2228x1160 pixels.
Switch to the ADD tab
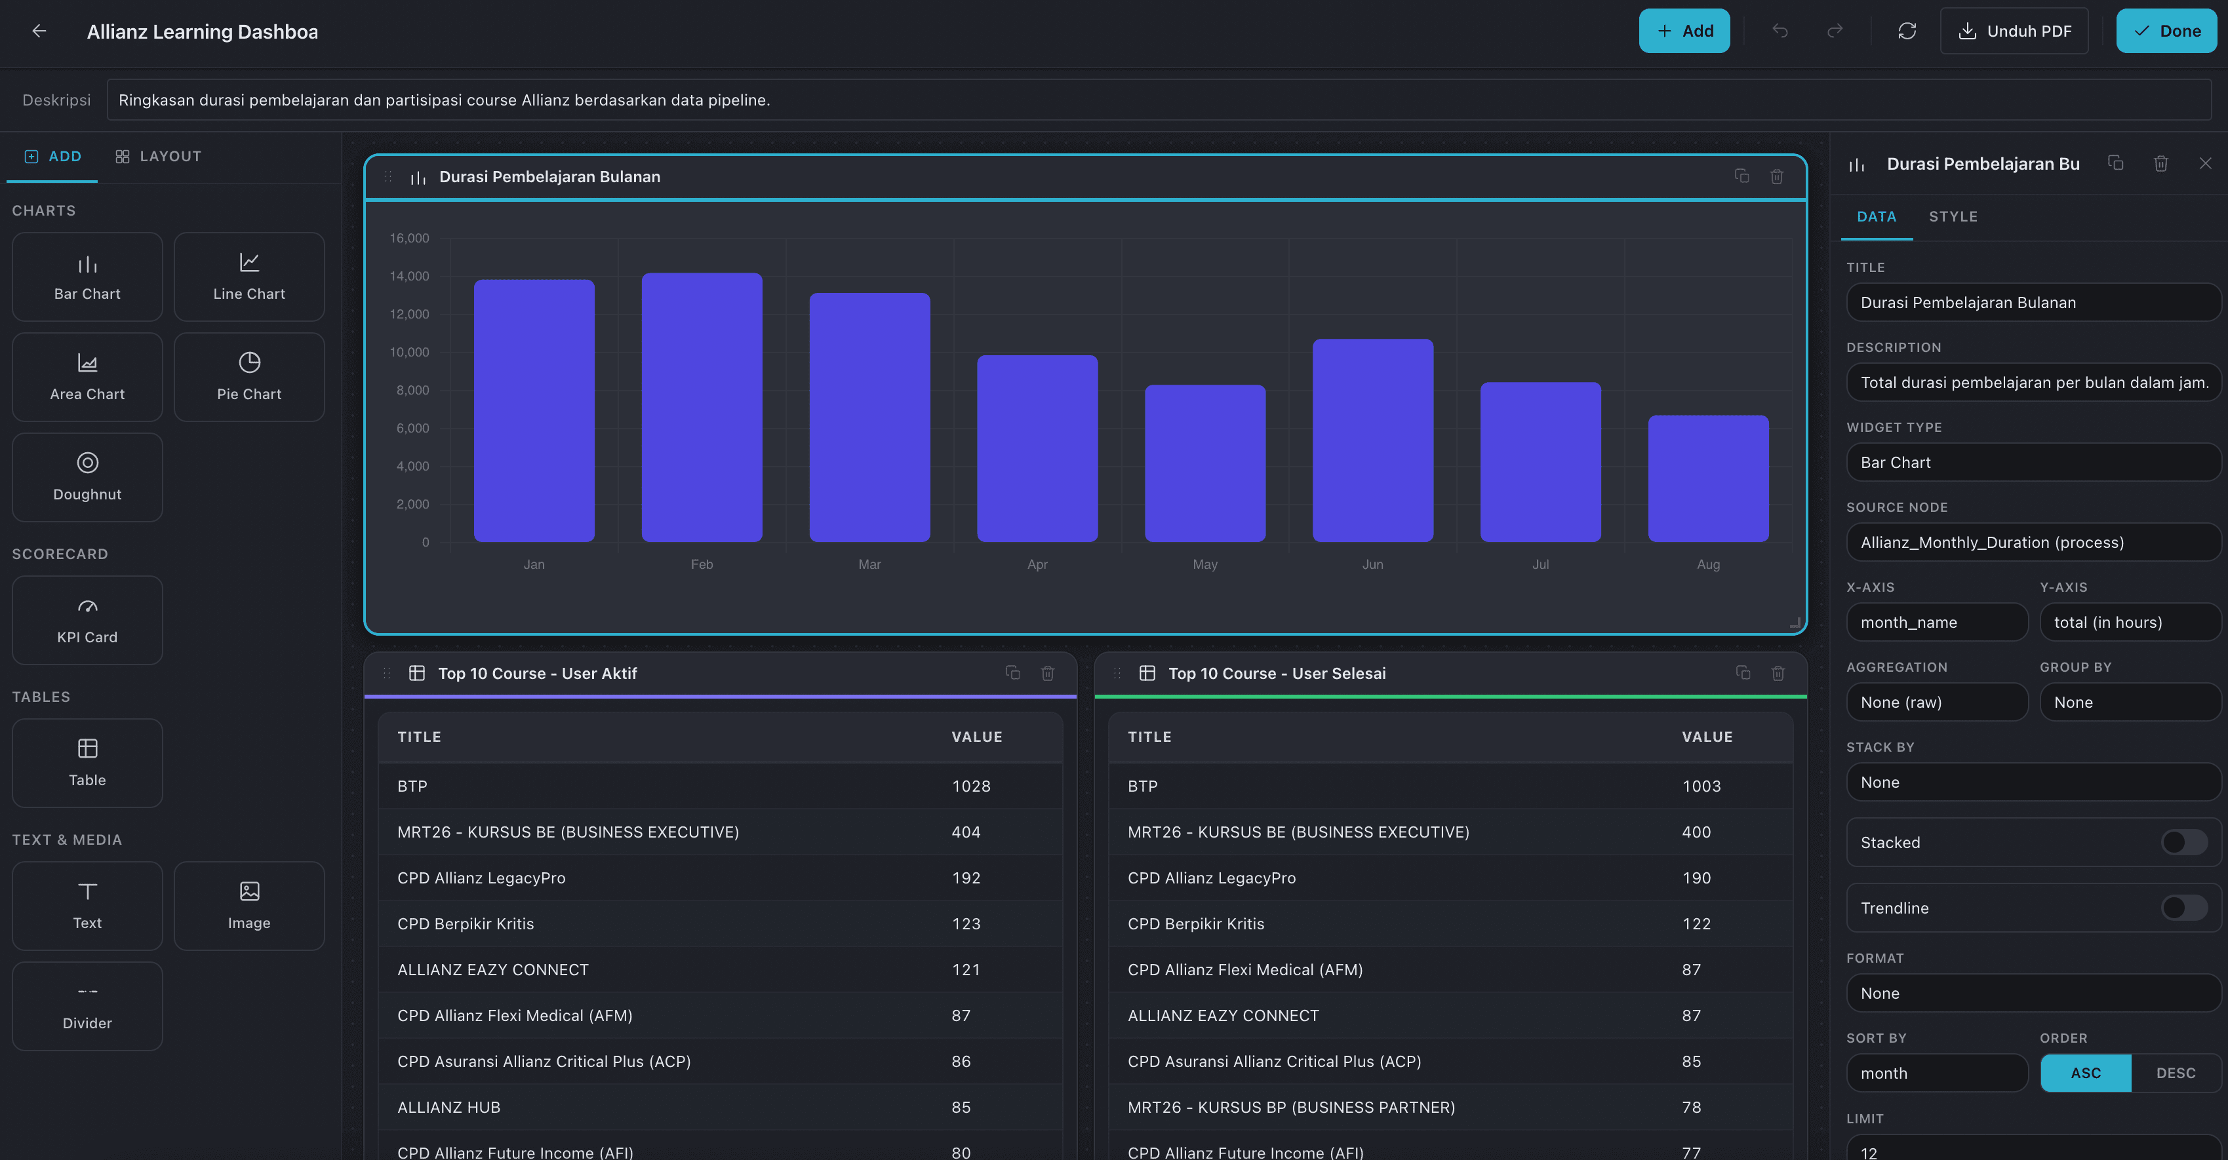coord(52,157)
